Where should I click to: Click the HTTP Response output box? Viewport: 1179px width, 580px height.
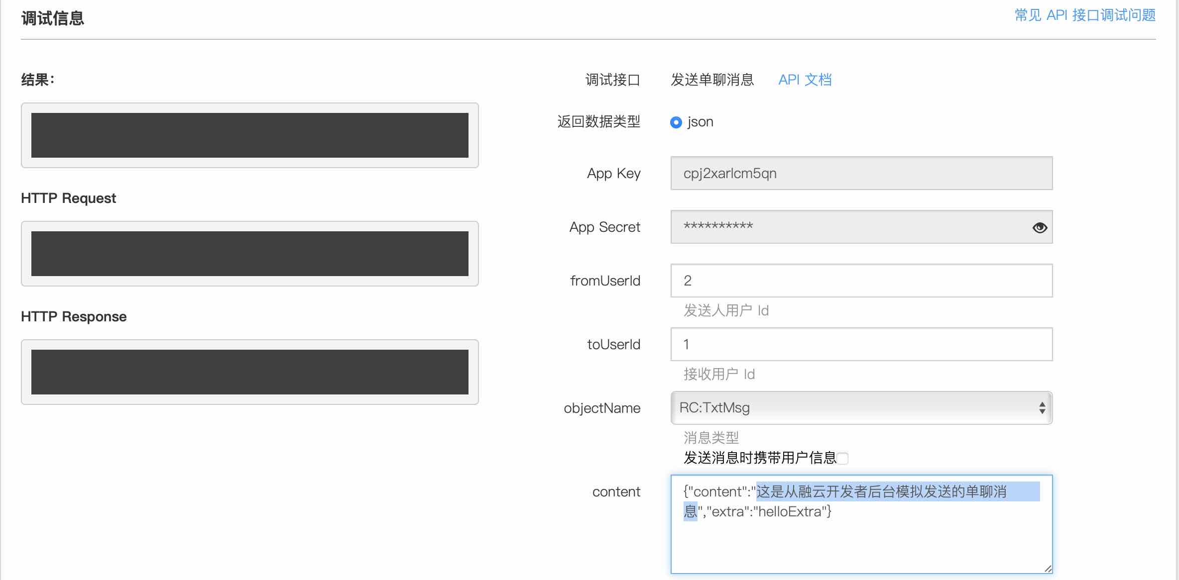249,372
